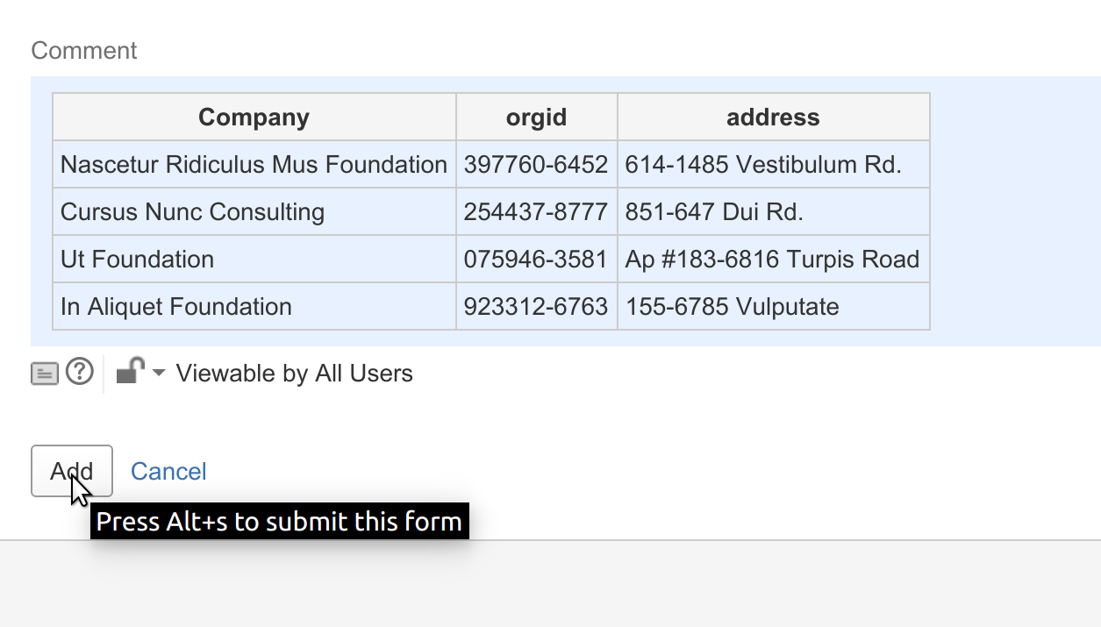Click the orgid 397760-6452 cell
Image resolution: width=1101 pixels, height=627 pixels.
point(537,165)
